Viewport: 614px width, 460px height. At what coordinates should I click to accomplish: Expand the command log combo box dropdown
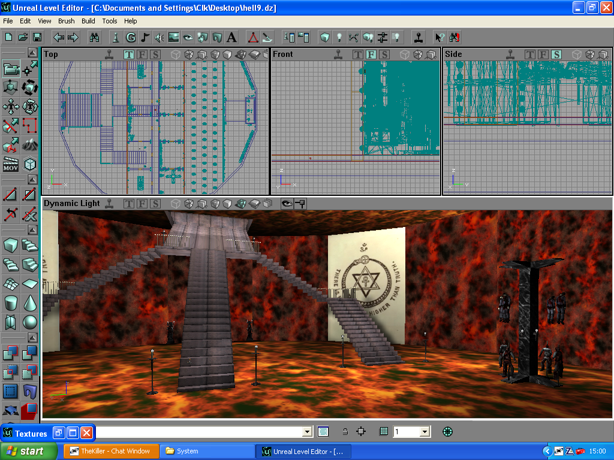pos(308,431)
